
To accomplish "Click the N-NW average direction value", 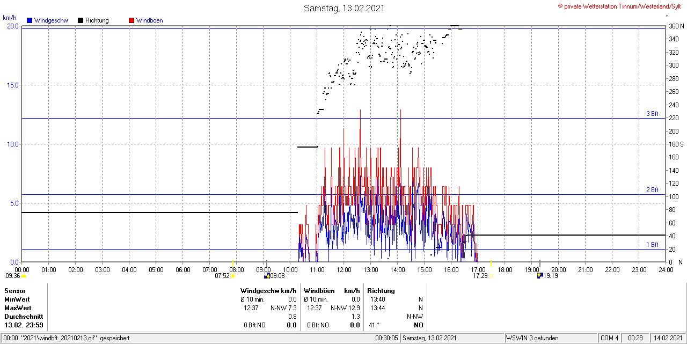I will point(415,317).
